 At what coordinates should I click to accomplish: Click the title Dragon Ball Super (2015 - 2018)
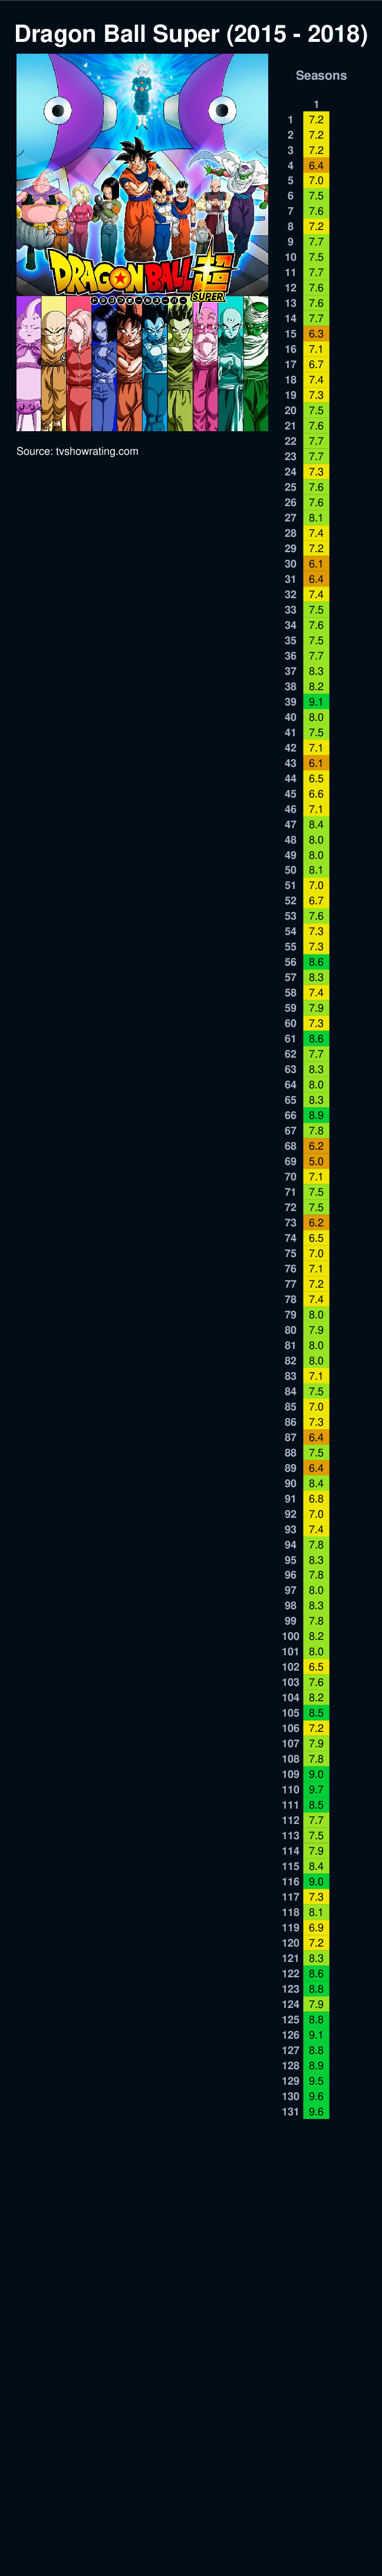[x=191, y=34]
